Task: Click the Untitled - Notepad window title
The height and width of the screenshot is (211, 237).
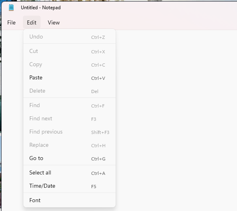Action: [41, 8]
